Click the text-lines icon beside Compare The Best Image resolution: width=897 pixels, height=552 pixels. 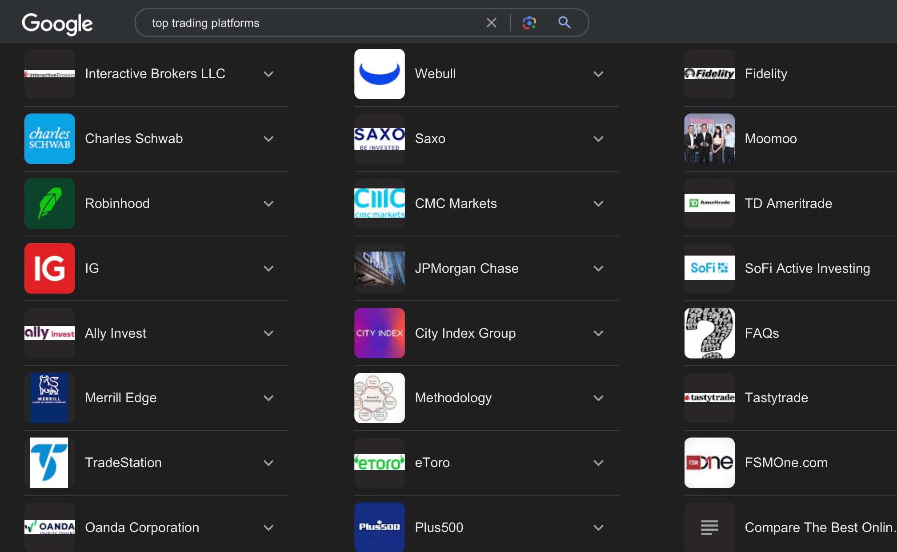point(709,528)
